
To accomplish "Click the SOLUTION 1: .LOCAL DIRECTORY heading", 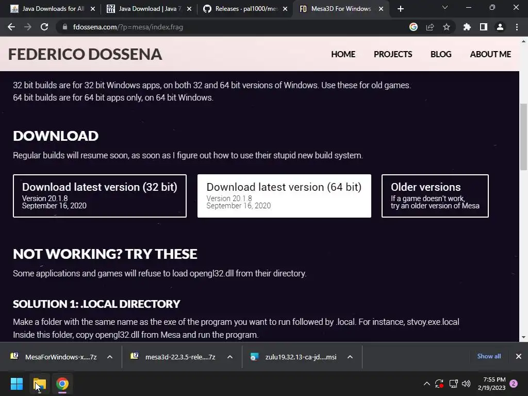I will [96, 304].
